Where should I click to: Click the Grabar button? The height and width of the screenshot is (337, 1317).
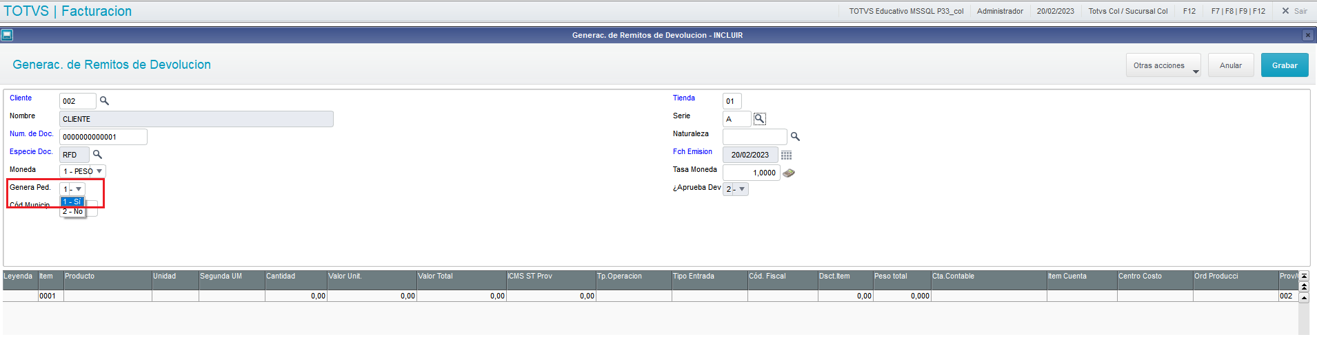coord(1285,65)
